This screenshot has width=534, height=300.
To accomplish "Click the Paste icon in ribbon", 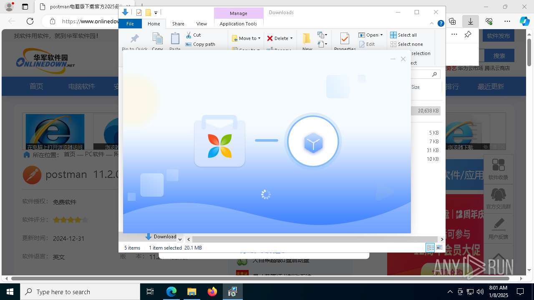I will [x=175, y=39].
